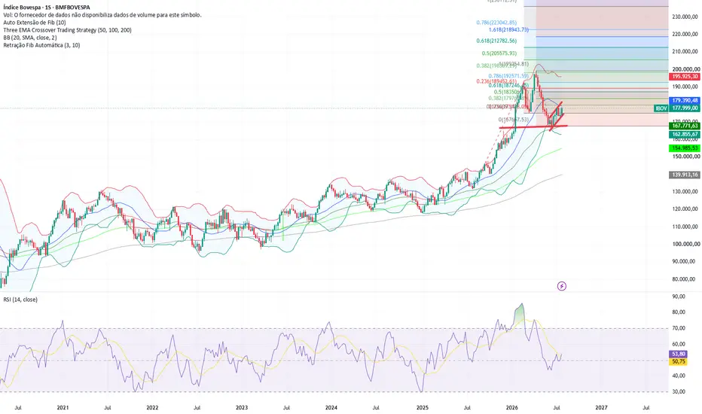Click the Vol data provider notice line
Screen dimensions: 702x414
(102, 15)
